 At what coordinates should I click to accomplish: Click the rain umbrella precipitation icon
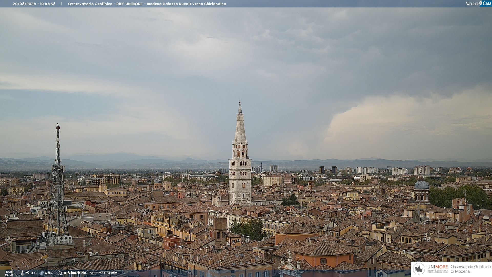click(x=101, y=273)
